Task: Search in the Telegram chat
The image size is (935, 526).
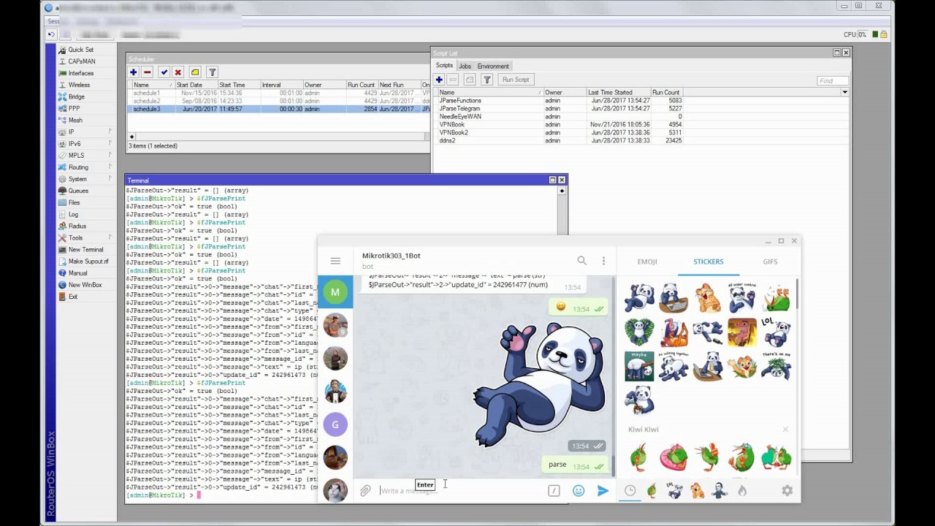Action: tap(581, 260)
